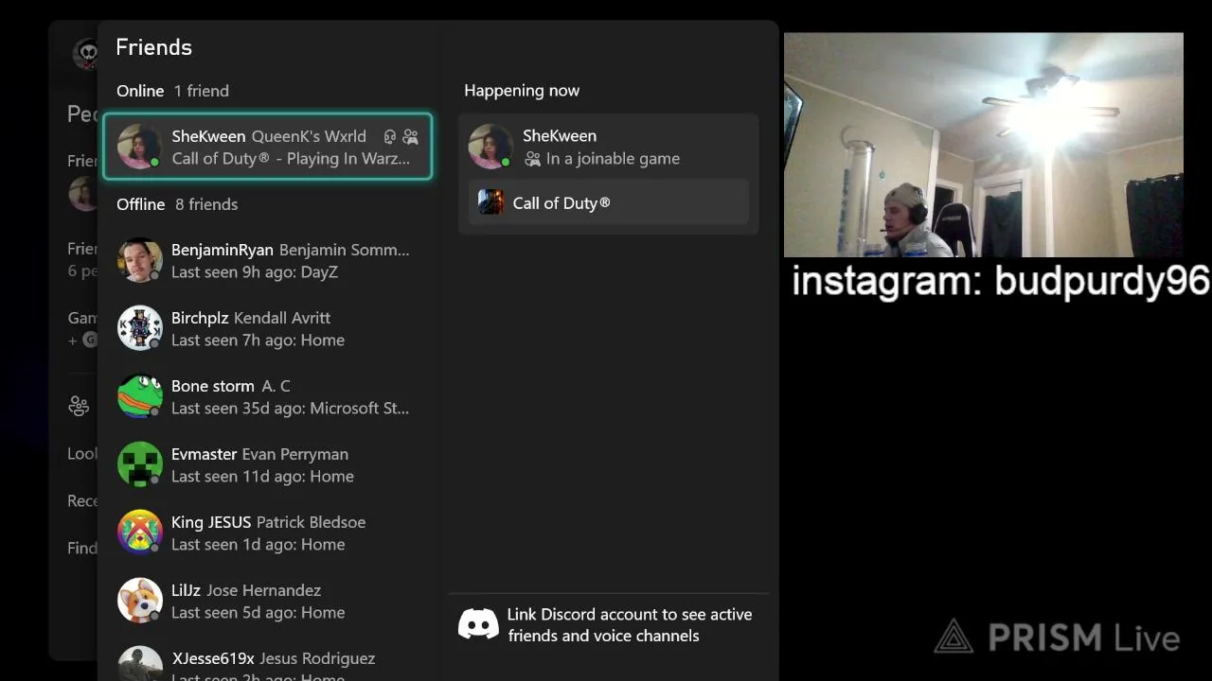Click SheKween In a joinable game card
Screen dimensions: 1212x681
tap(609, 147)
